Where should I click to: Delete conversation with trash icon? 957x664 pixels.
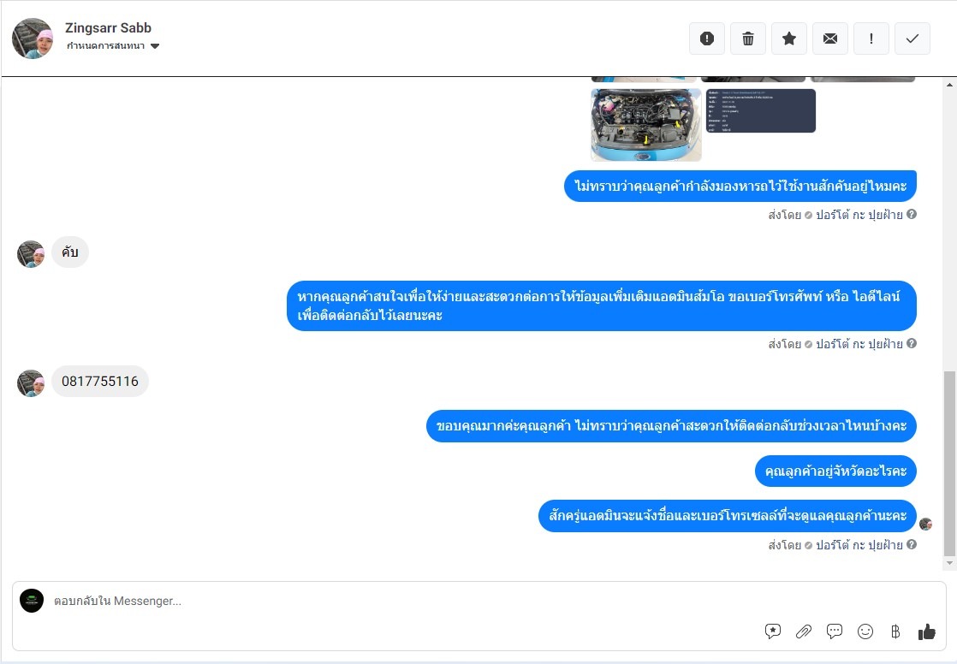[x=747, y=39]
